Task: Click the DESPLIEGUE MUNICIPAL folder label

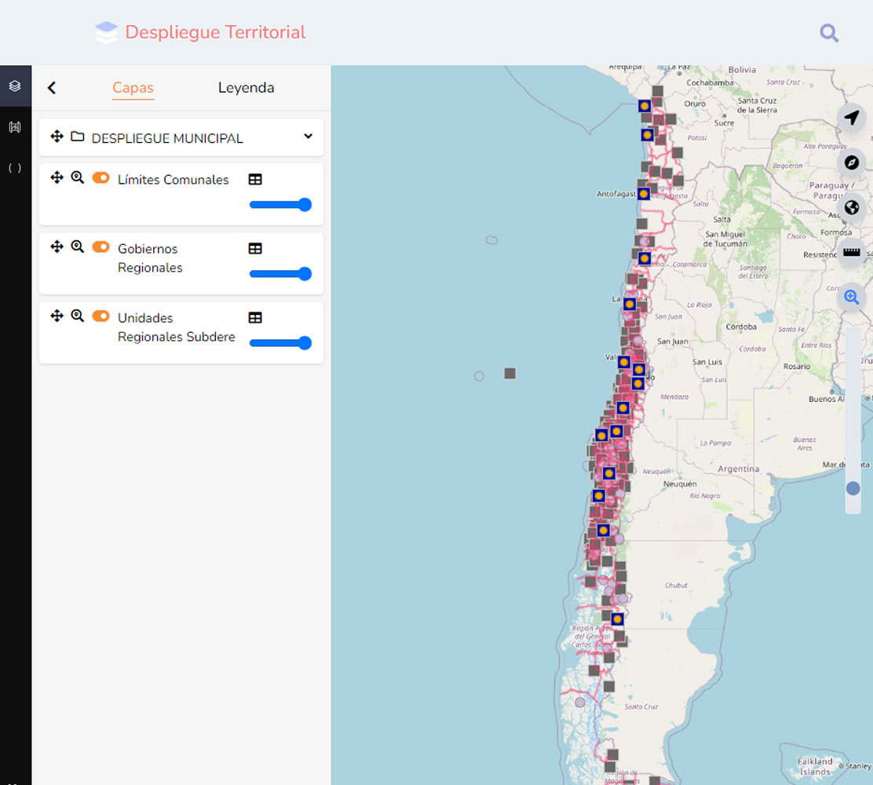Action: [x=167, y=138]
